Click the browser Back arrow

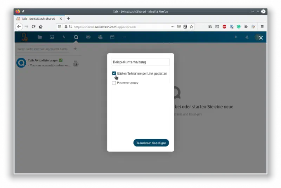[x=19, y=27]
